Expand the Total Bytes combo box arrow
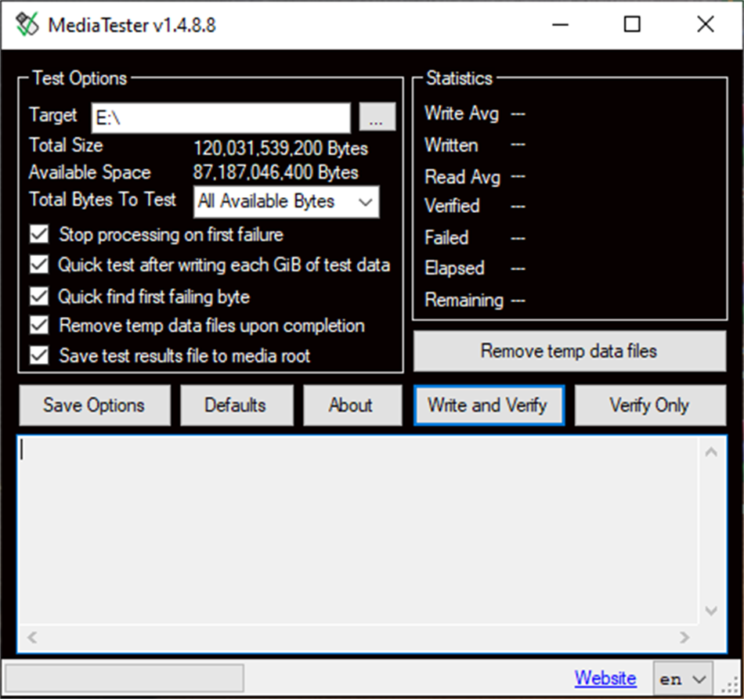Screen dimensions: 744x699 (366, 201)
